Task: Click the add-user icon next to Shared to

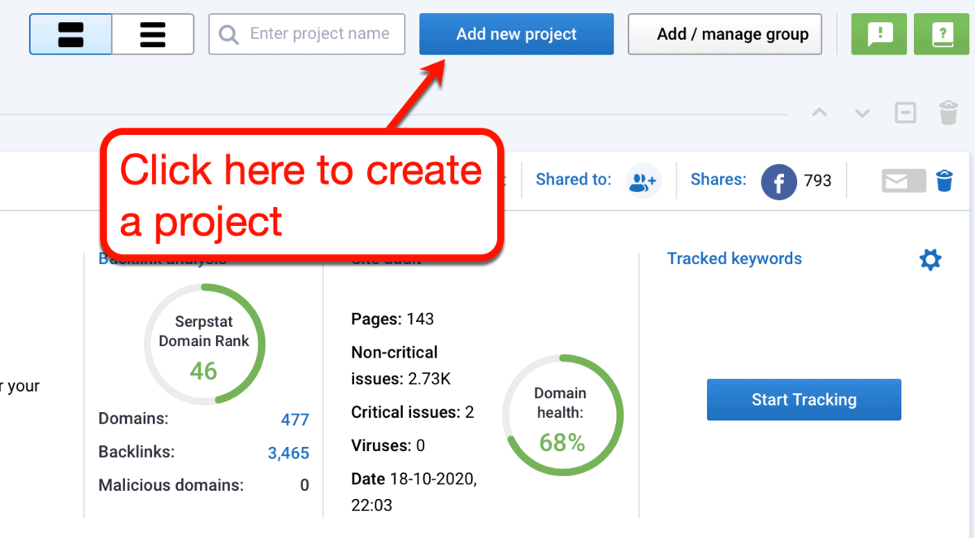Action: tap(643, 180)
